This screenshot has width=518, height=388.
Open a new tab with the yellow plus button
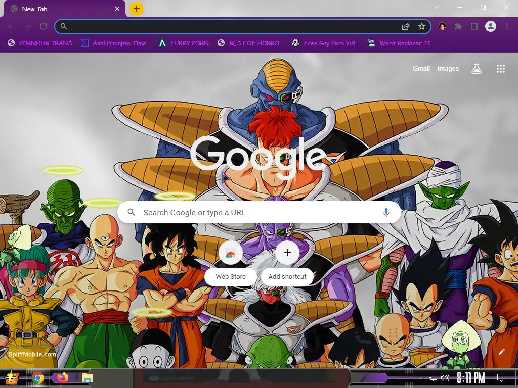(137, 9)
